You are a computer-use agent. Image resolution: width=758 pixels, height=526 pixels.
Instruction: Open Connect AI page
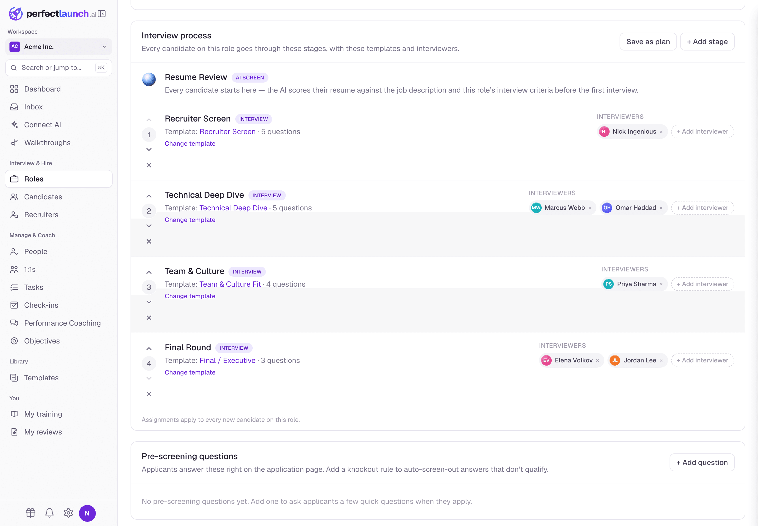click(59, 125)
